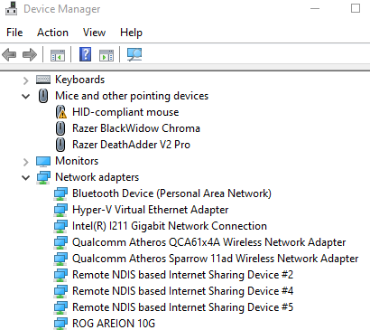Click the Keyboards category icon
370x330 pixels.
point(43,80)
